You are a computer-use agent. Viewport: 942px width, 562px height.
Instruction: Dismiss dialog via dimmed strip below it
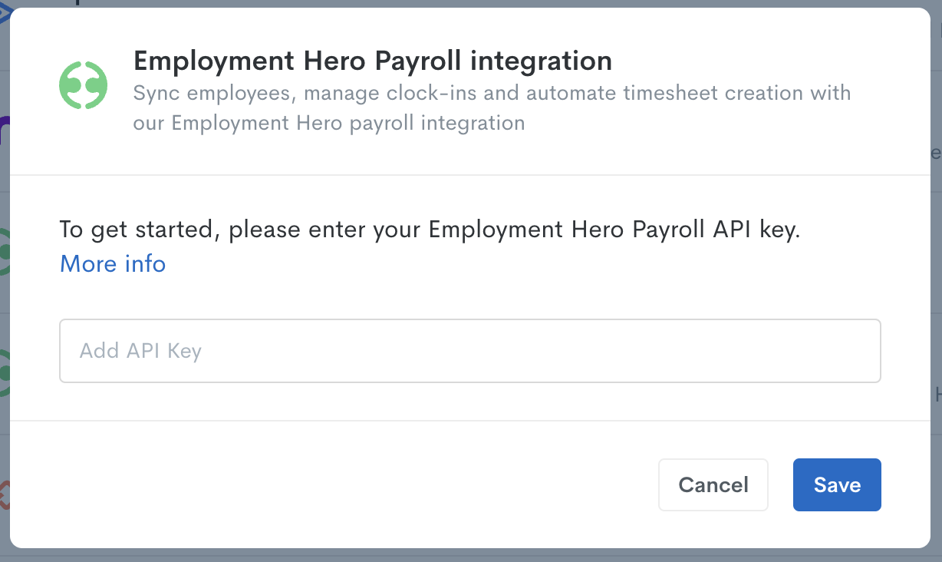(x=471, y=555)
